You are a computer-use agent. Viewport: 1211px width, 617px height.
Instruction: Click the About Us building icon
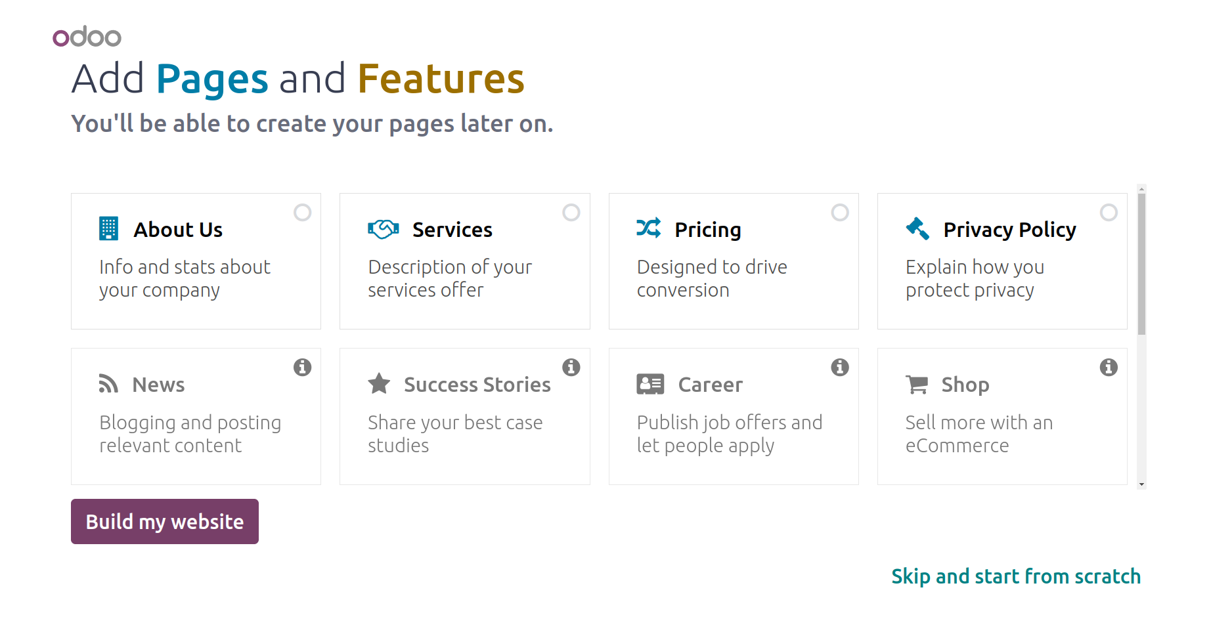pyautogui.click(x=108, y=228)
